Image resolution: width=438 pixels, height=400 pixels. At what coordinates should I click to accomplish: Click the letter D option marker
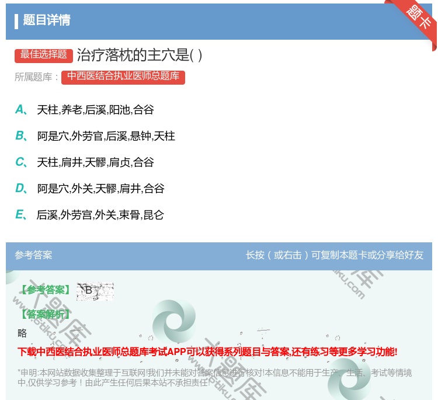tap(21, 188)
